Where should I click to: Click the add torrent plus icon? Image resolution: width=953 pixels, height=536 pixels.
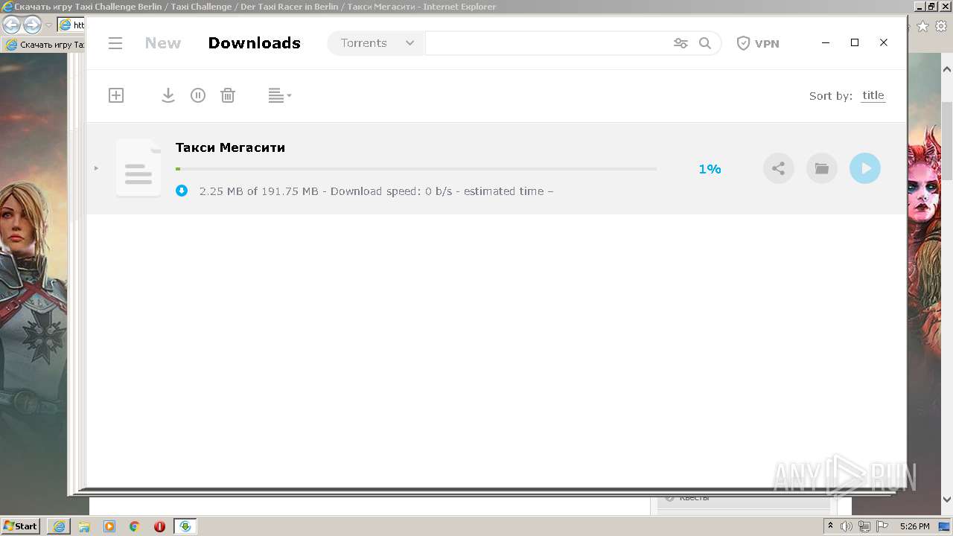pyautogui.click(x=116, y=95)
